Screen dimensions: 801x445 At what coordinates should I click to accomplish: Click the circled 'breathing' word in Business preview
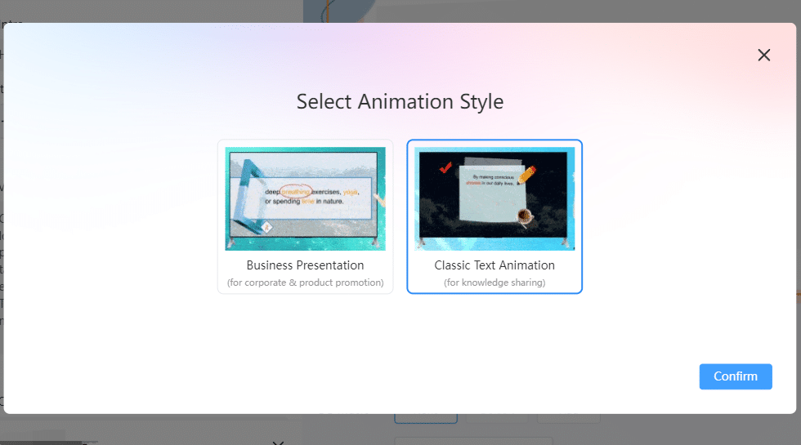point(295,192)
